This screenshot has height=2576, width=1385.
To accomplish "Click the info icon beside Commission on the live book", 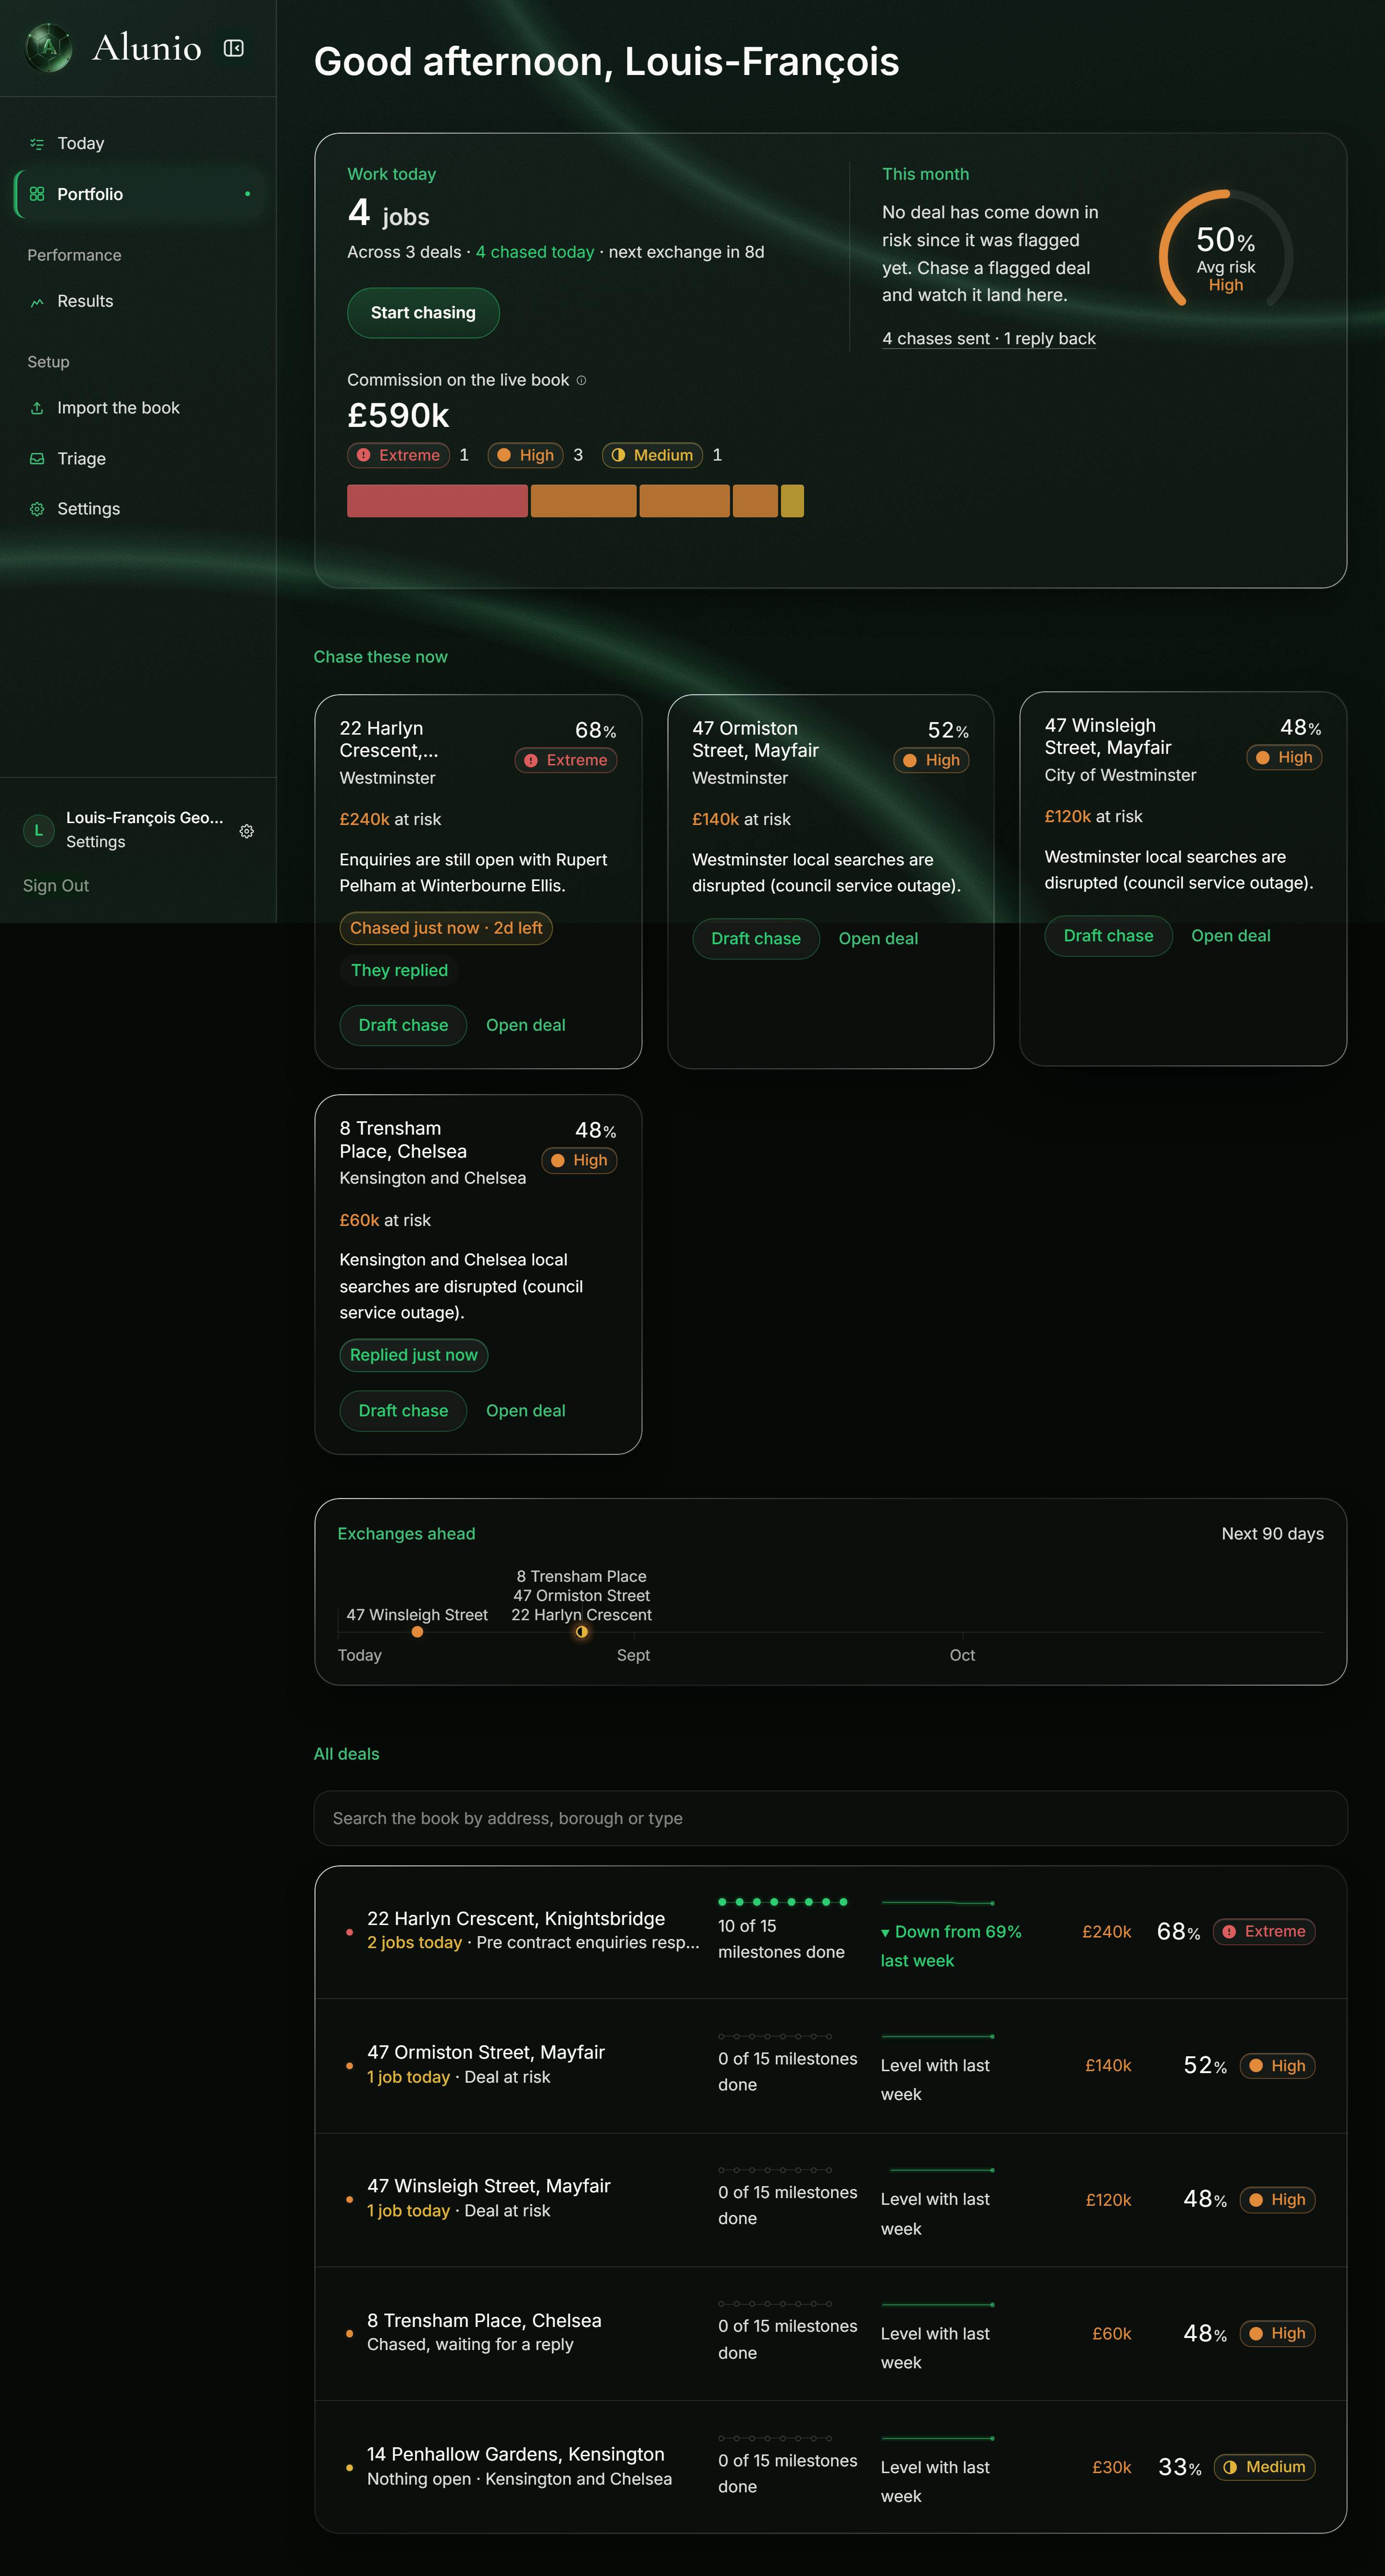I will (581, 380).
